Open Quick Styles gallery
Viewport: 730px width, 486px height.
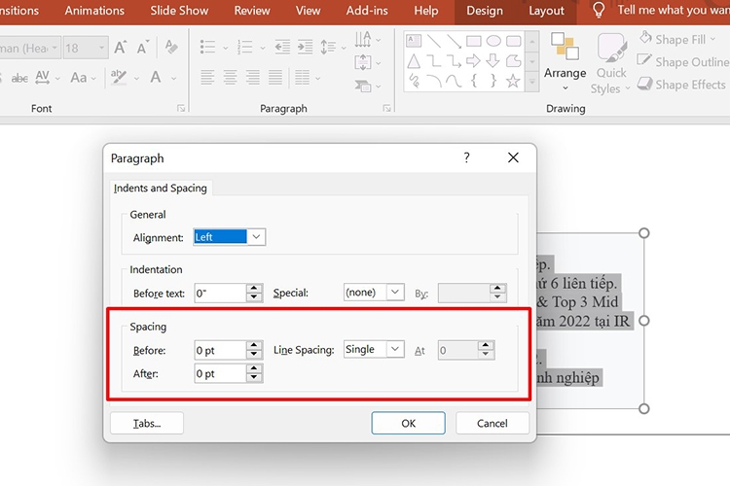[610, 63]
